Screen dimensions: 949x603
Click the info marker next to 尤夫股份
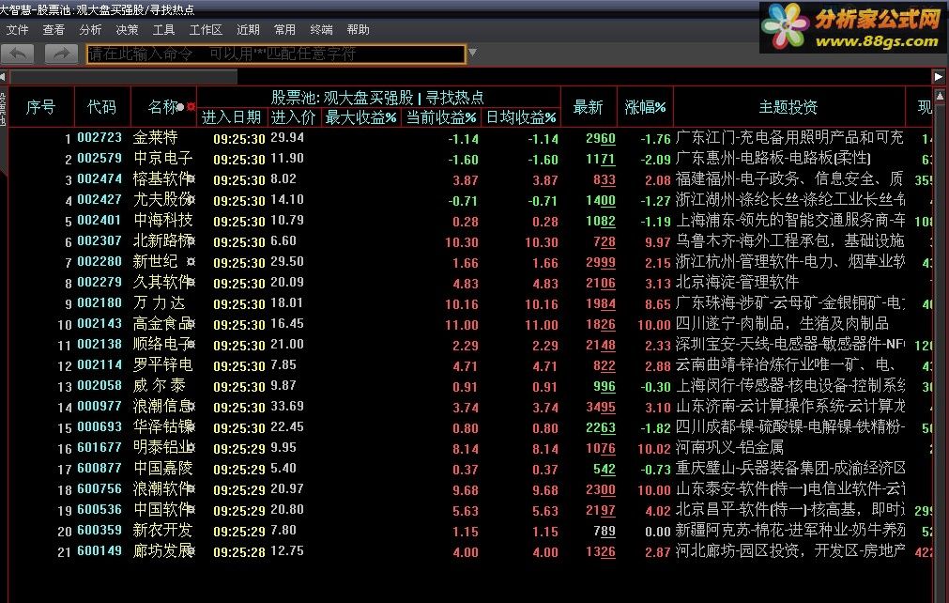tap(191, 199)
